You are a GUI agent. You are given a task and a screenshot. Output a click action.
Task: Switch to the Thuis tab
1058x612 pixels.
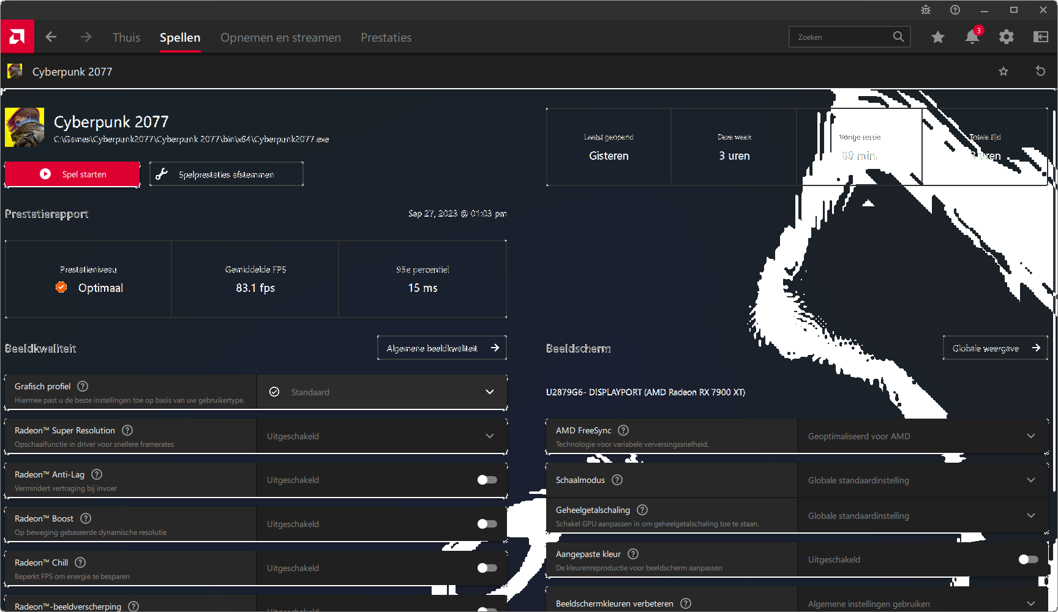pos(126,37)
